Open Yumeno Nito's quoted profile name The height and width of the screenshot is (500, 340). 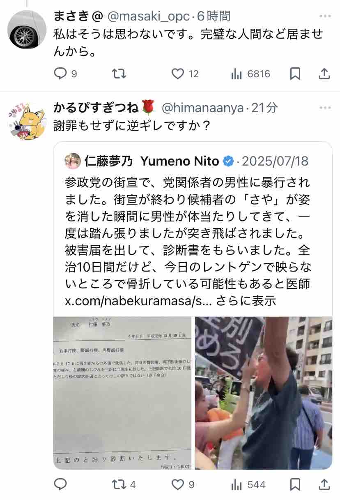(152, 161)
